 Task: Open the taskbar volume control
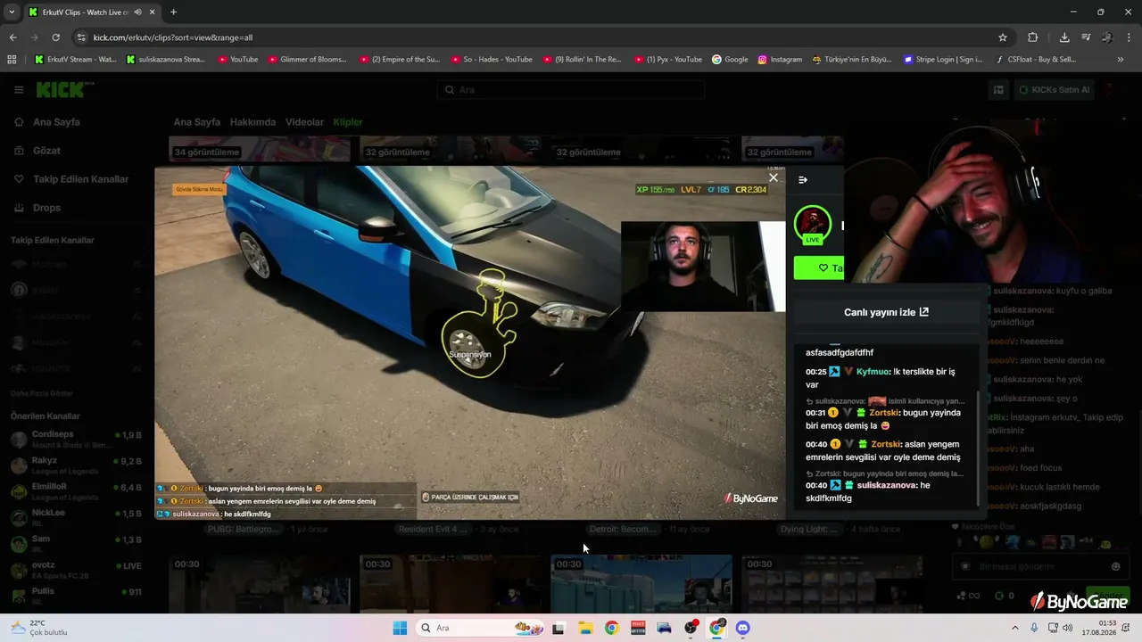[1067, 628]
